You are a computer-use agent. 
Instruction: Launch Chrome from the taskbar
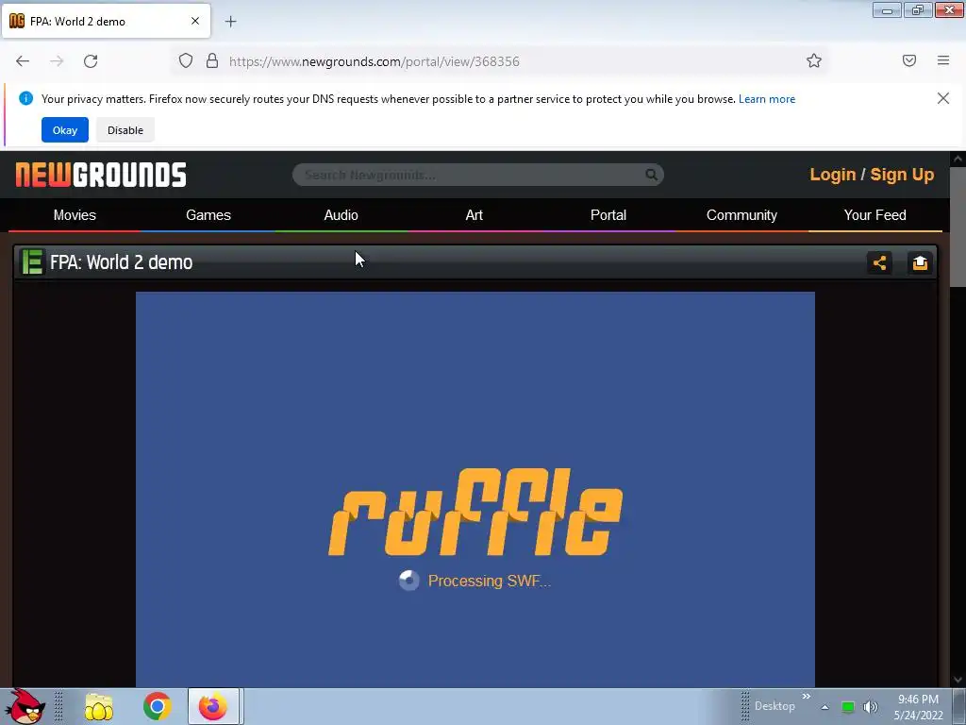158,706
